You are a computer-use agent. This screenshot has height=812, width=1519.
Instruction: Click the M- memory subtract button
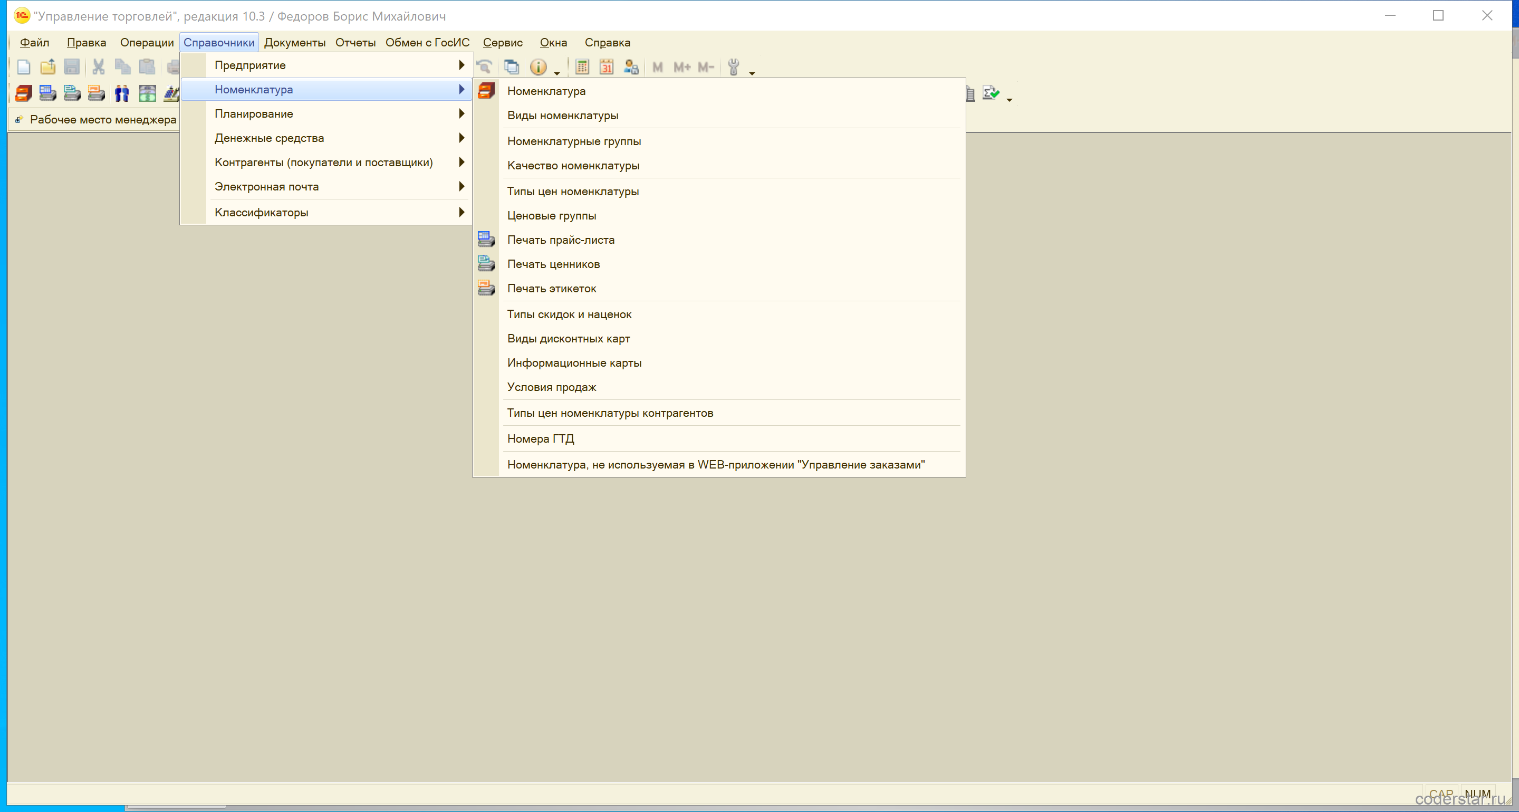pyautogui.click(x=706, y=67)
